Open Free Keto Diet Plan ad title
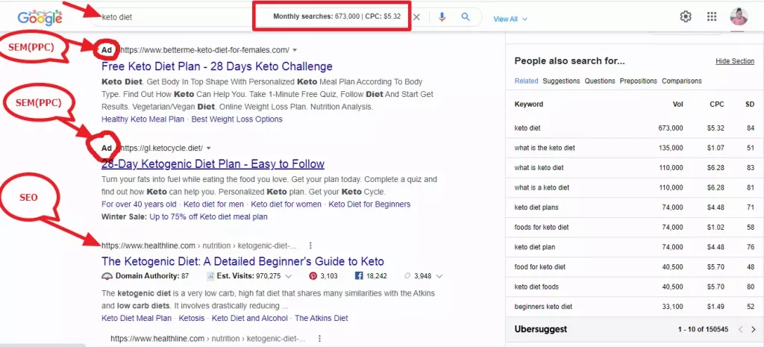 pos(217,66)
